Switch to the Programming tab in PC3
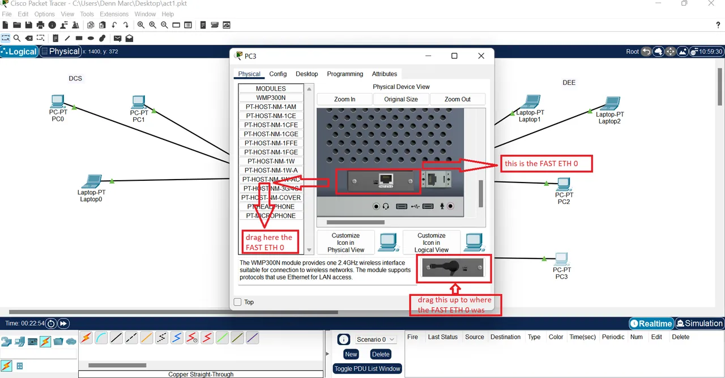 (x=345, y=74)
